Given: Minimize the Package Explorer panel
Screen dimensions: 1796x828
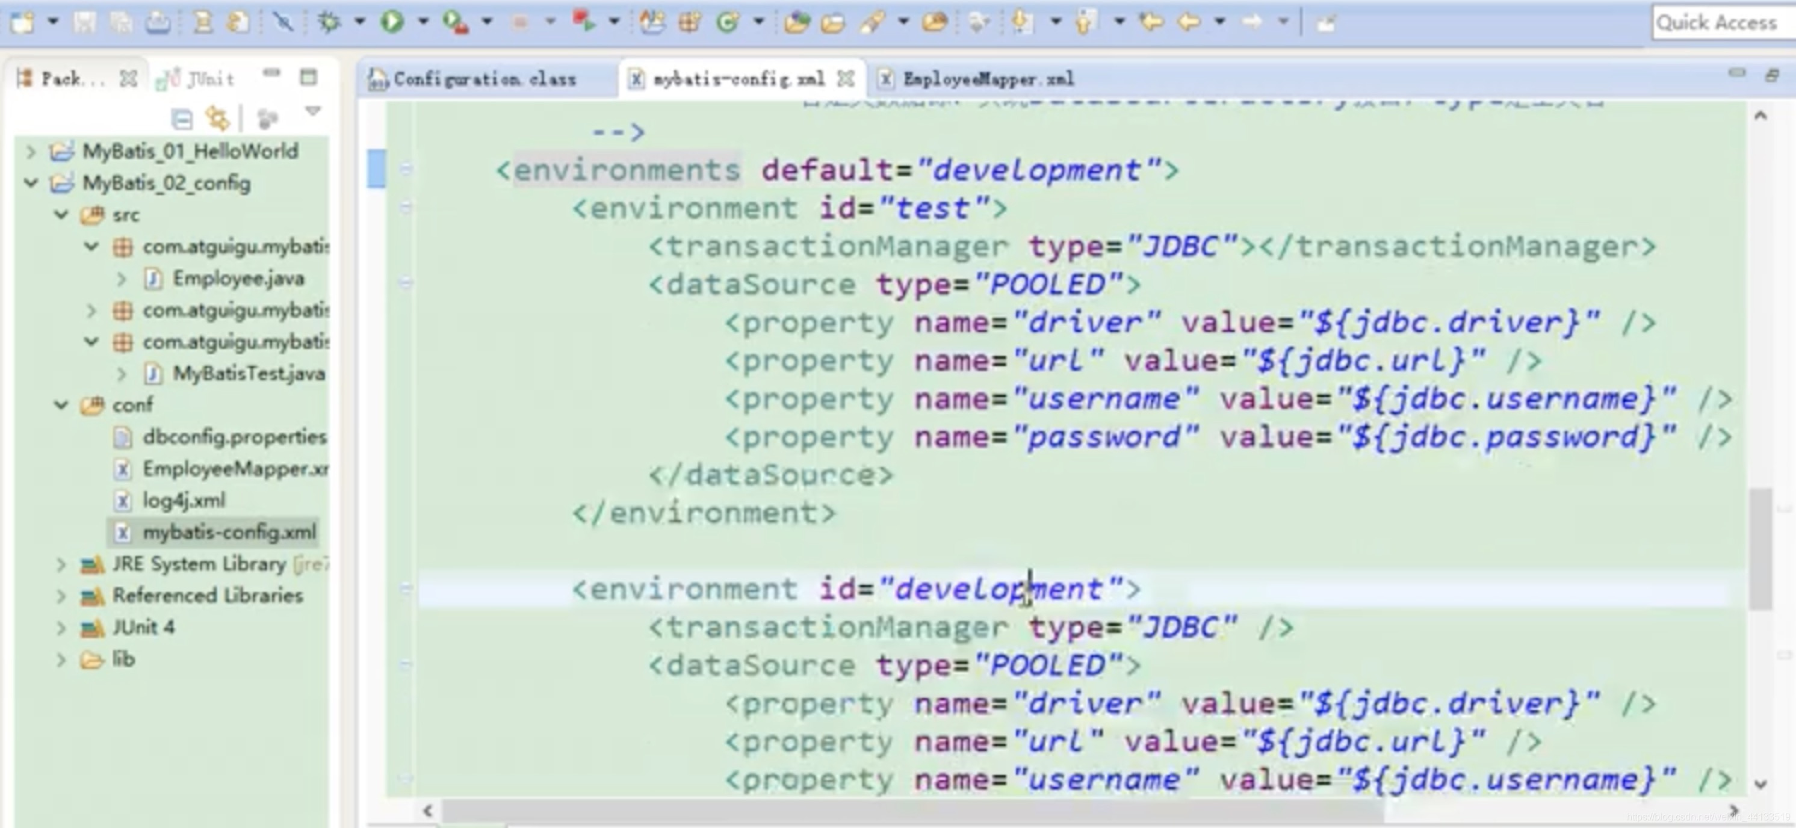Looking at the screenshot, I should point(271,72).
